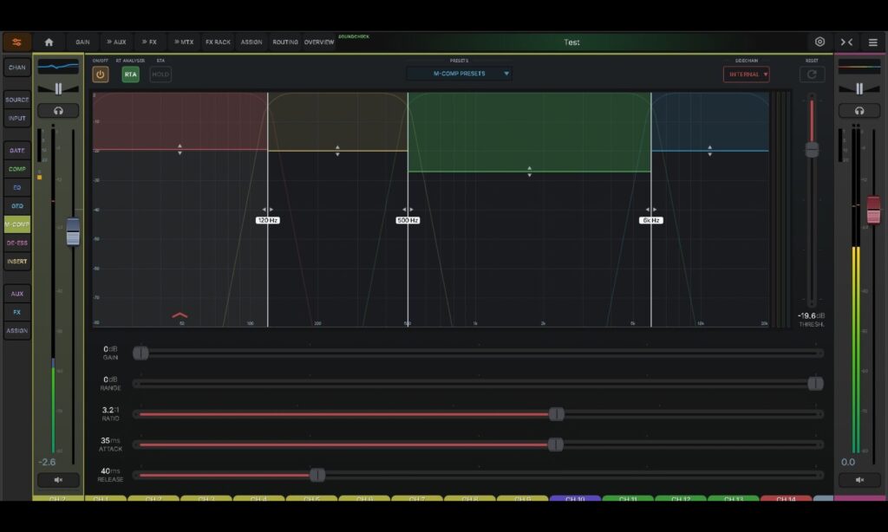Open the orange mixer sliders icon
This screenshot has height=532, width=888.
tap(16, 42)
